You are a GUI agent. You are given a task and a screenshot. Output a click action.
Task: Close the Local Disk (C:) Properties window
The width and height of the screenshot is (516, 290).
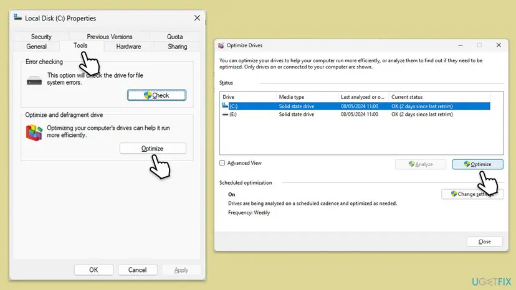click(197, 18)
